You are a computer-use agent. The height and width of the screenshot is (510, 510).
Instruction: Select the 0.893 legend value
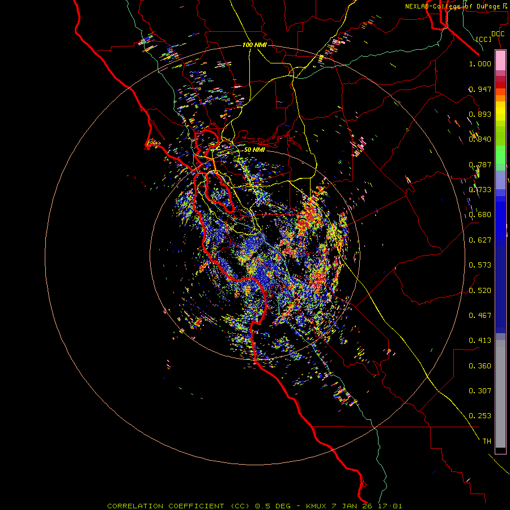(x=480, y=114)
